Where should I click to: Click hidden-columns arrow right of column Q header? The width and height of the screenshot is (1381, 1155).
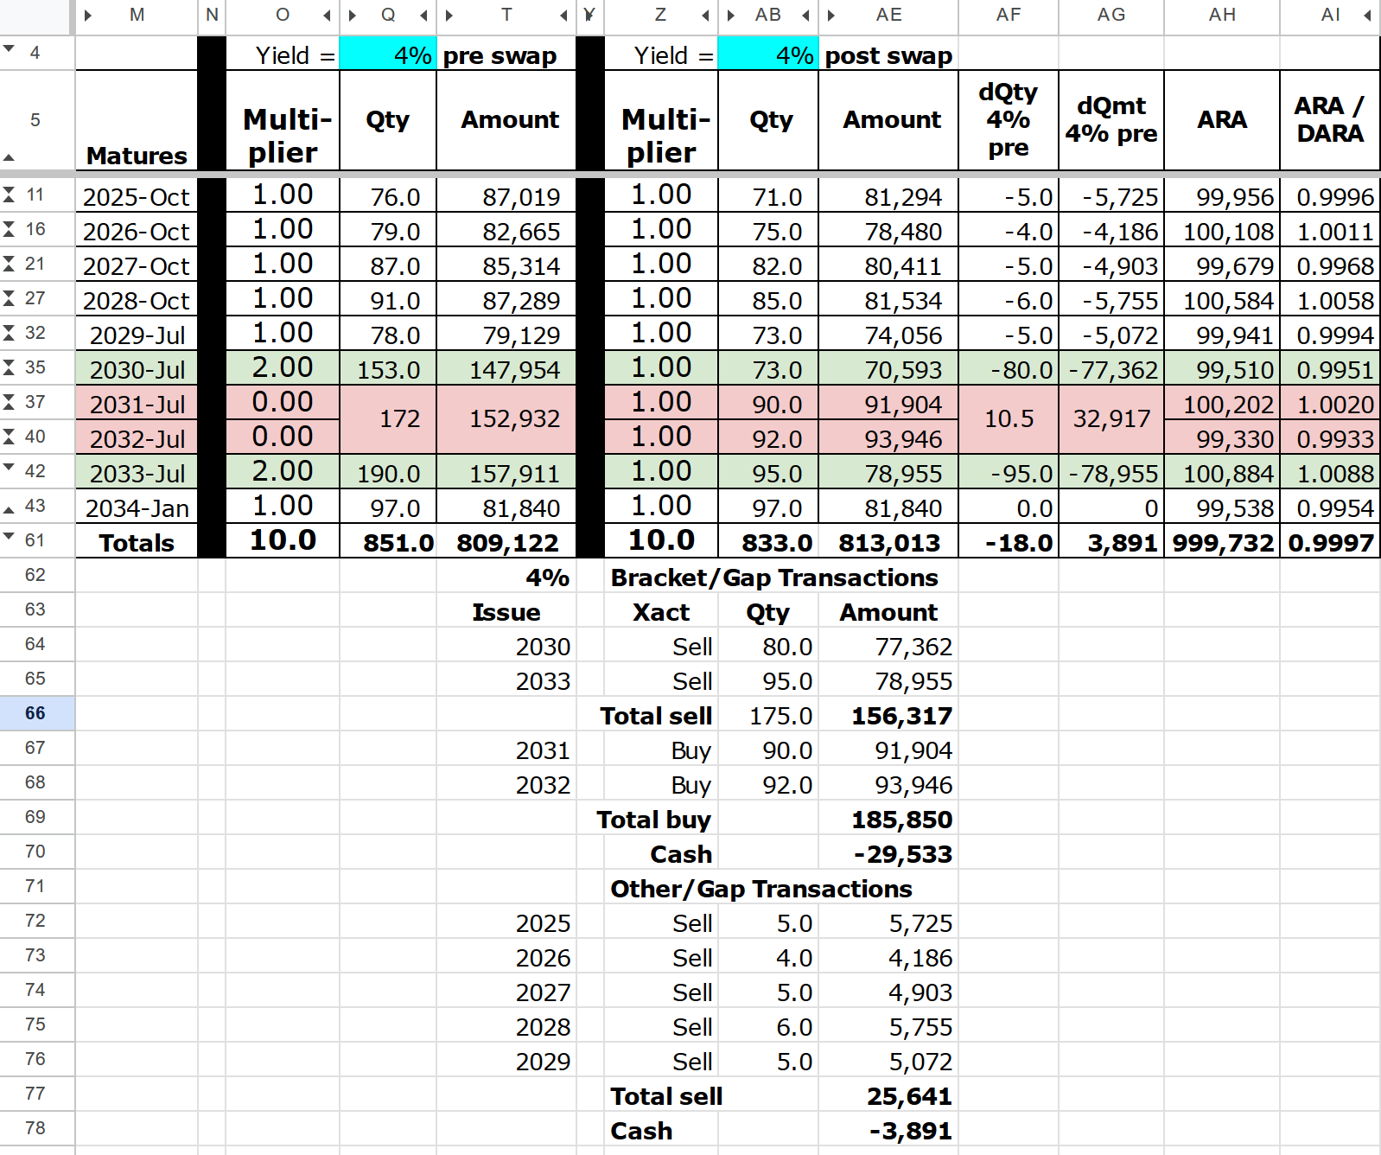(x=423, y=16)
